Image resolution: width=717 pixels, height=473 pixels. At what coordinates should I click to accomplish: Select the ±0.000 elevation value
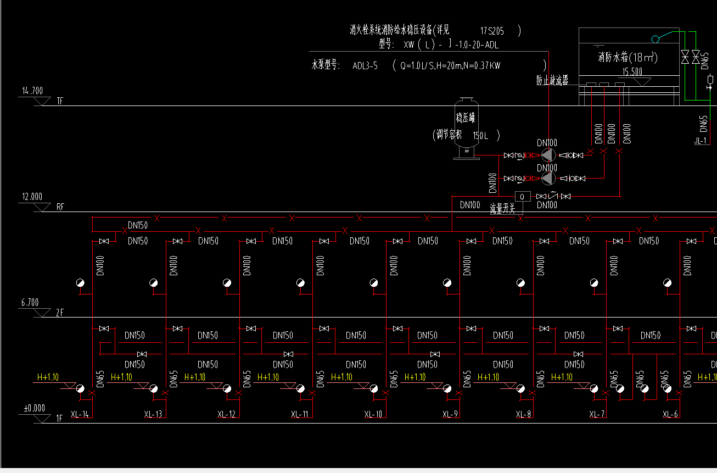pos(34,408)
